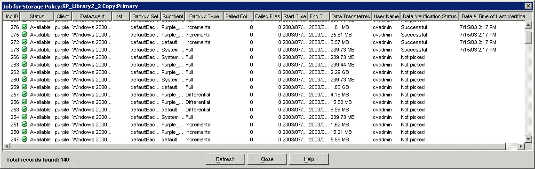Image resolution: width=535 pixels, height=169 pixels.
Task: Click the green status icon for job 263
Action: (x=24, y=65)
